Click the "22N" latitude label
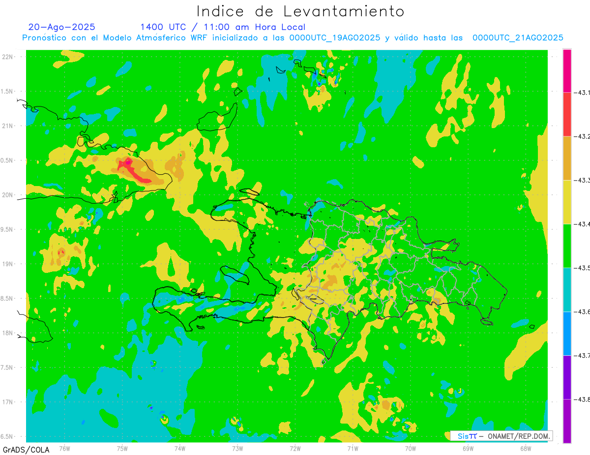 click(x=8, y=57)
